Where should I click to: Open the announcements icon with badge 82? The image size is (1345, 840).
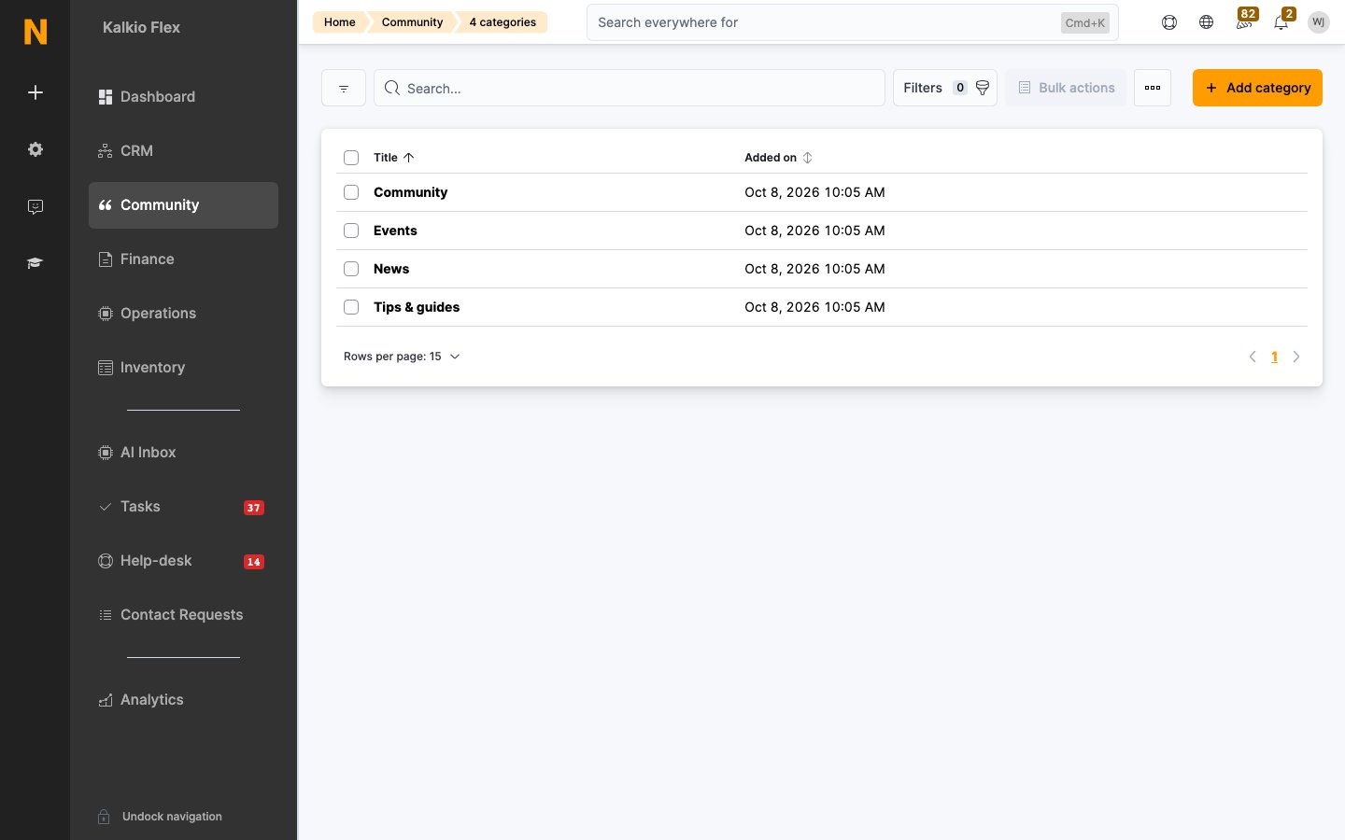point(1244,21)
